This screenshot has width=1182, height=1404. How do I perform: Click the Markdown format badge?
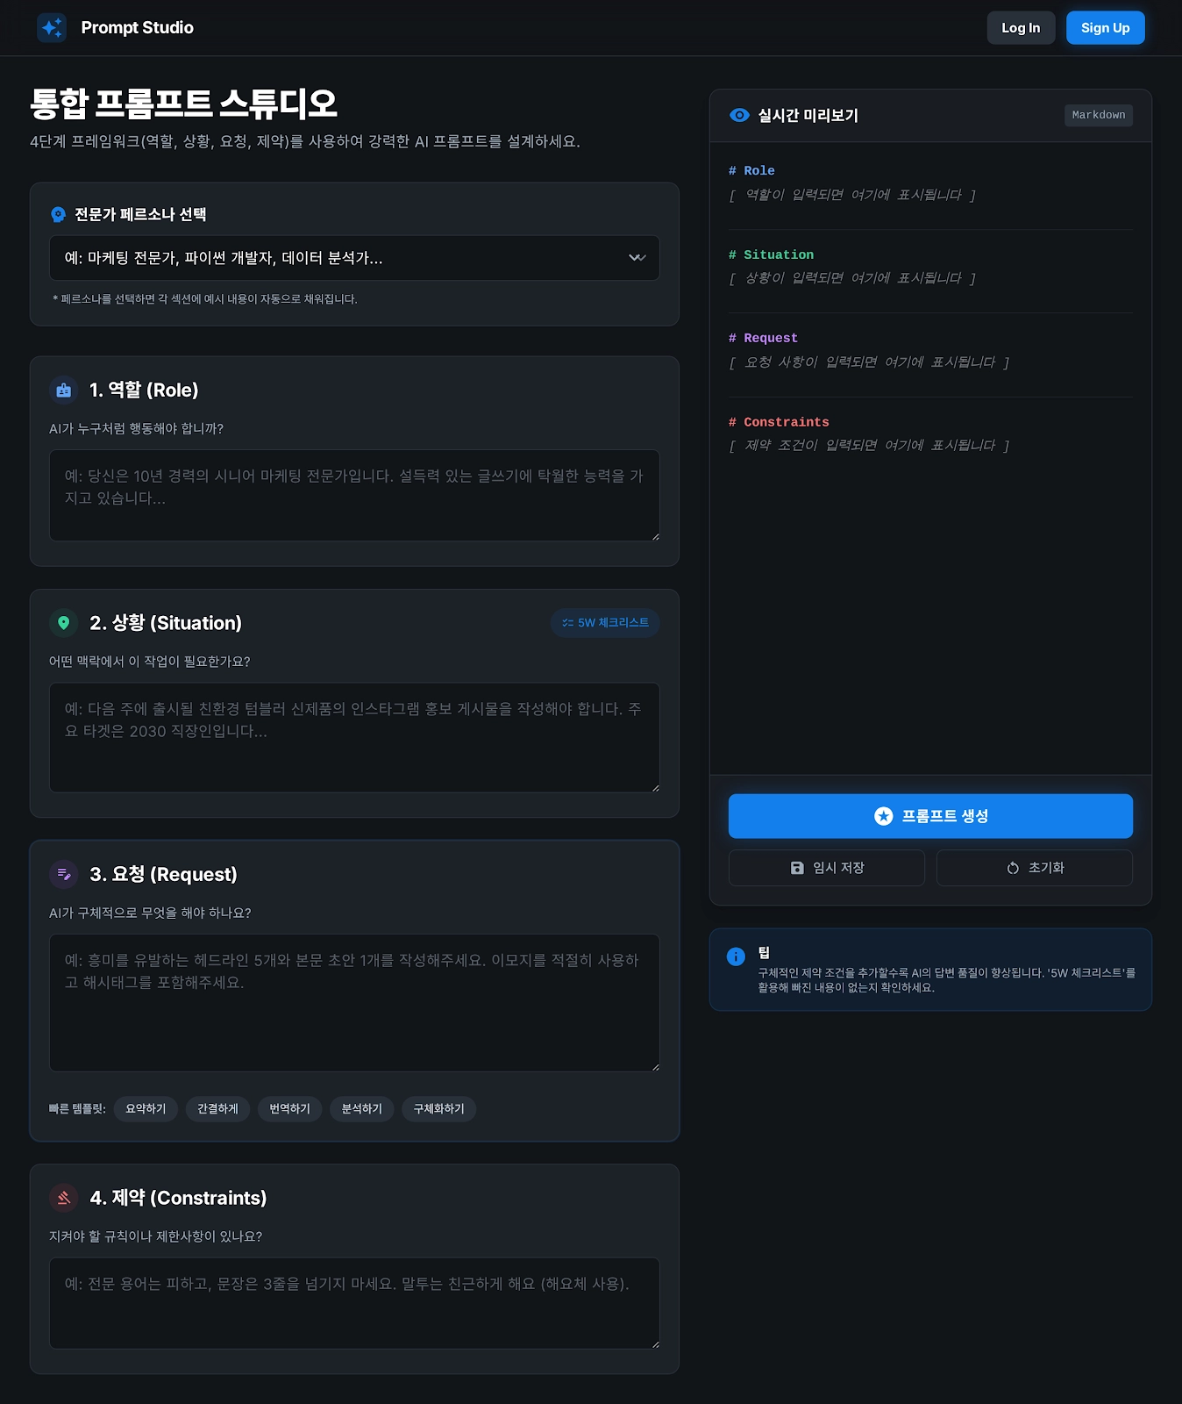(x=1099, y=115)
